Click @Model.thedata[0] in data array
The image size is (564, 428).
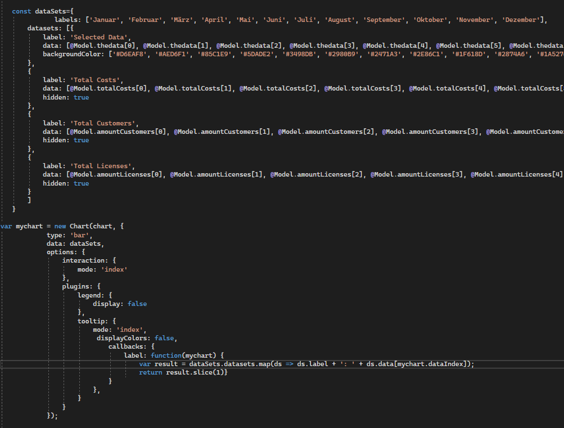coord(102,46)
